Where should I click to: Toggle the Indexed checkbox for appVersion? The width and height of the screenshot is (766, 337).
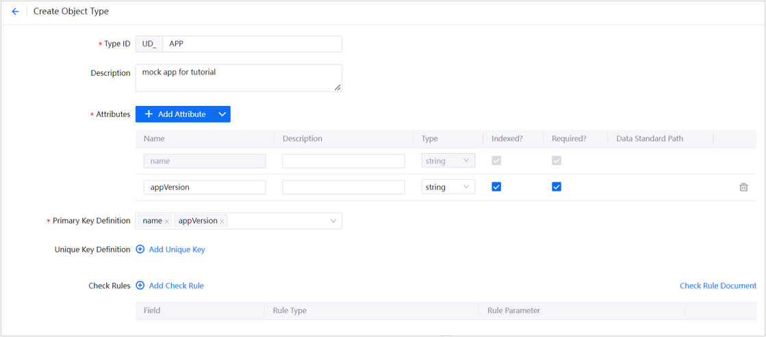coord(496,187)
